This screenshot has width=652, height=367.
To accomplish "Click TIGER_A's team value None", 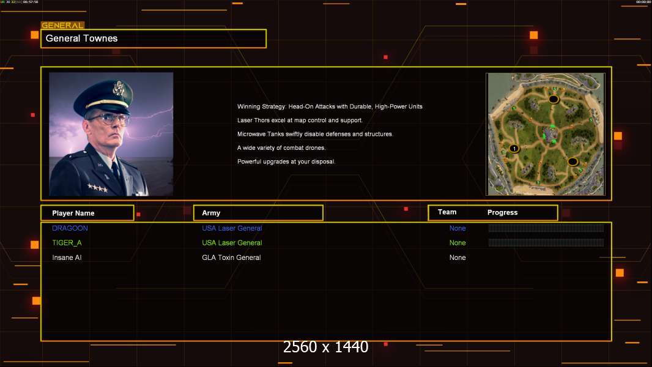I will 458,243.
